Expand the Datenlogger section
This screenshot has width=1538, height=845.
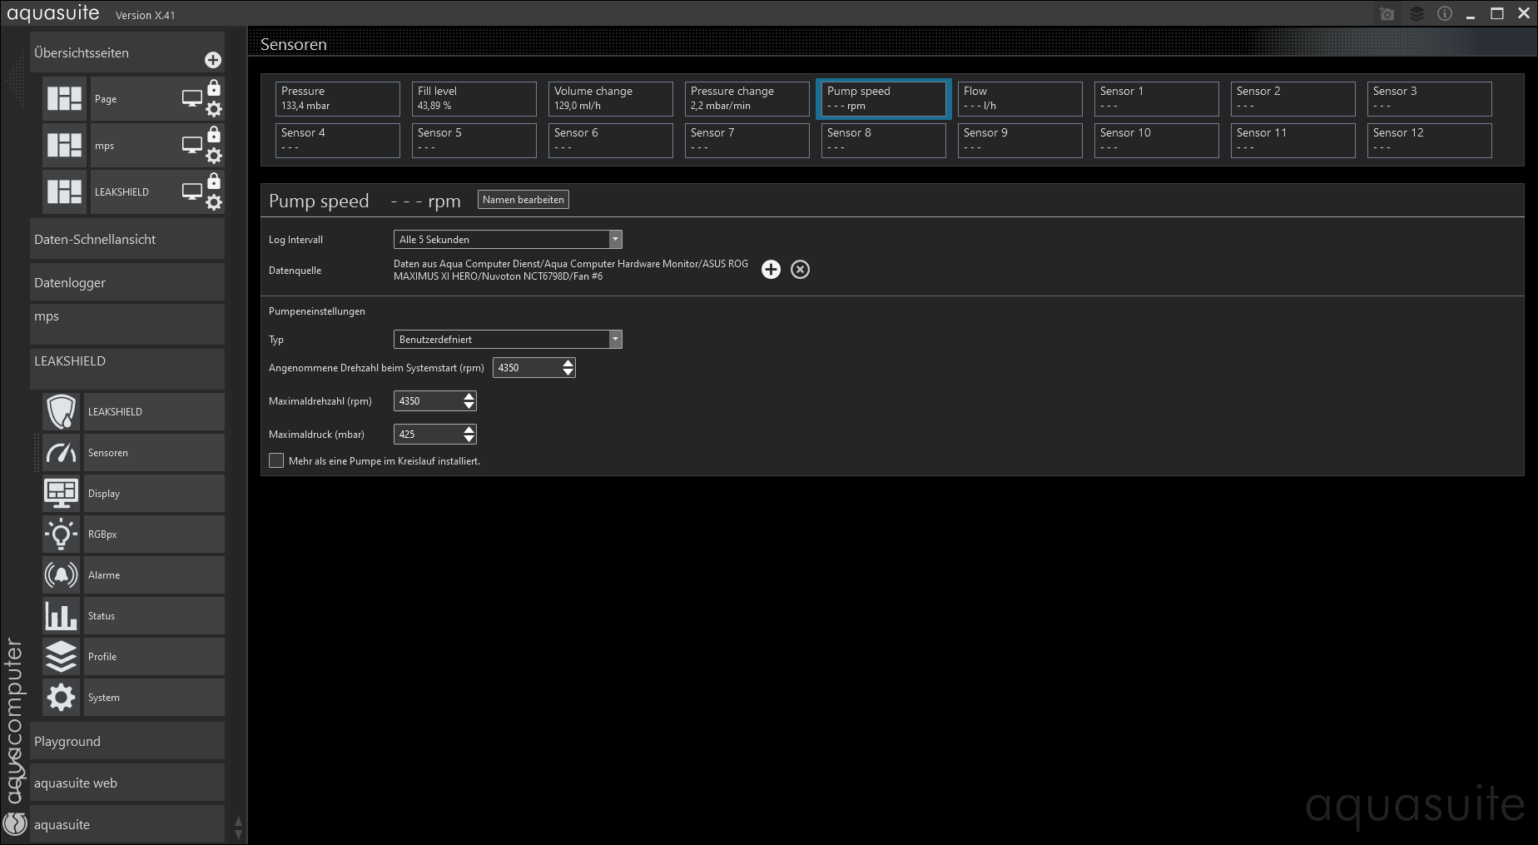tap(127, 283)
